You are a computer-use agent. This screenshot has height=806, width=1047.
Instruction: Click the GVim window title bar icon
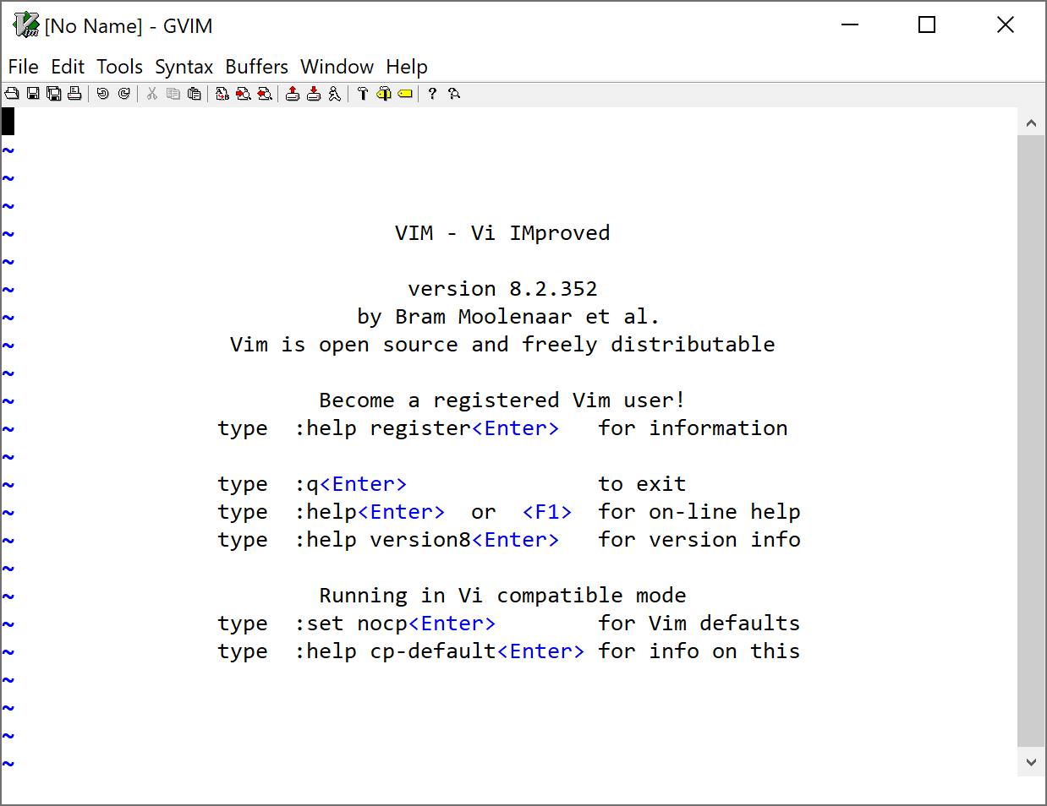[x=25, y=25]
